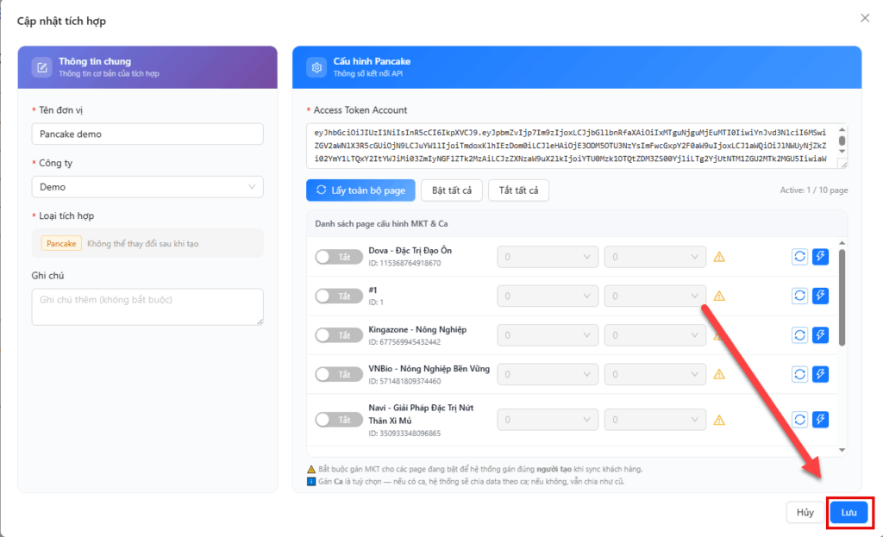This screenshot has height=537, width=883.
Task: Click the down arrow of page list scrollbar
Action: pyautogui.click(x=842, y=450)
